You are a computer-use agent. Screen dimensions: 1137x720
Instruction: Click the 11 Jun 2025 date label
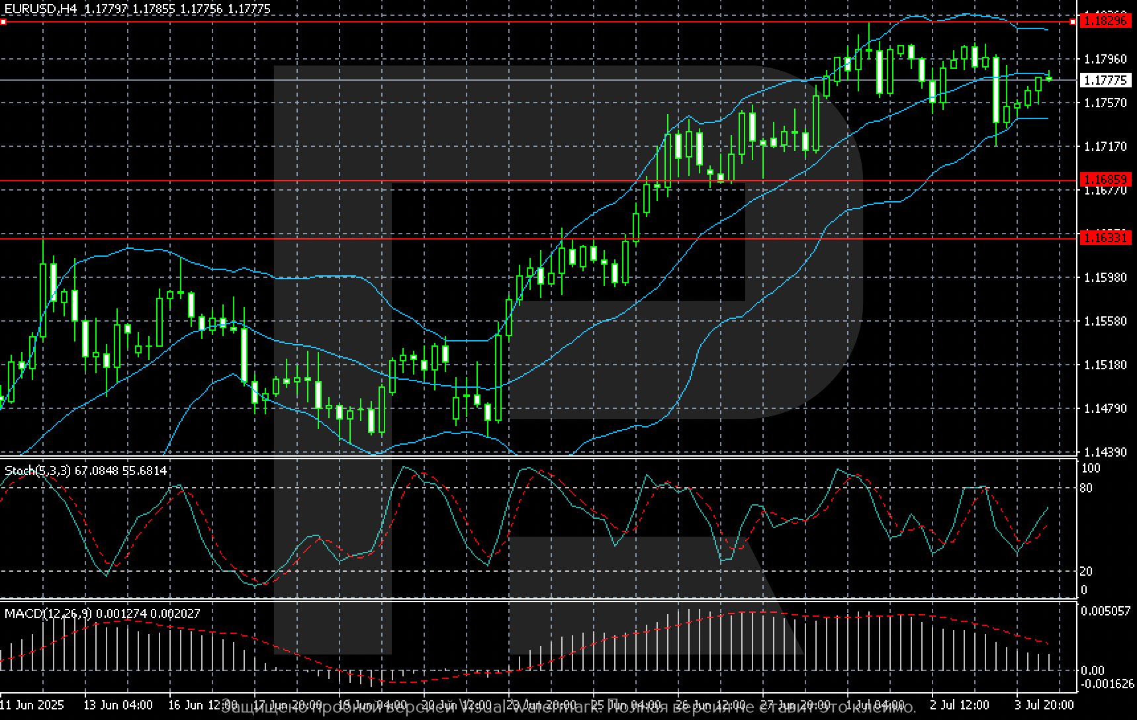32,705
